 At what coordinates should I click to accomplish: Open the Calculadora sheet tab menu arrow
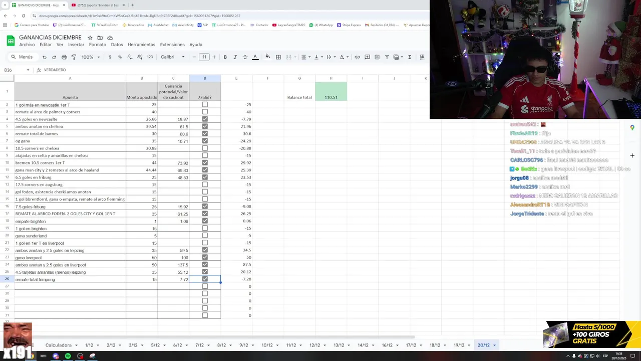76,345
